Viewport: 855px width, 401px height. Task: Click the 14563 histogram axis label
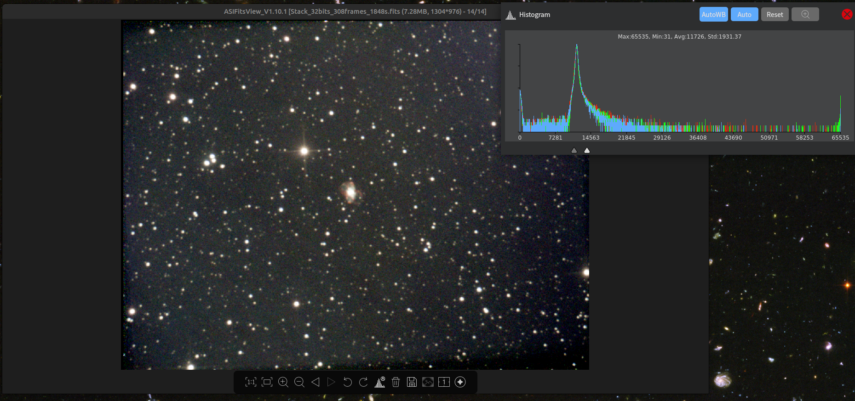(x=591, y=138)
